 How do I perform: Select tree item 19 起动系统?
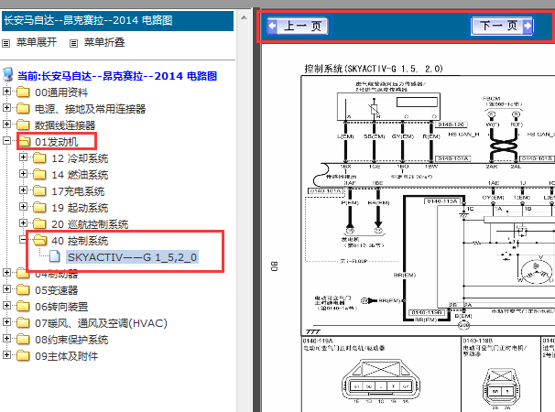[80, 208]
